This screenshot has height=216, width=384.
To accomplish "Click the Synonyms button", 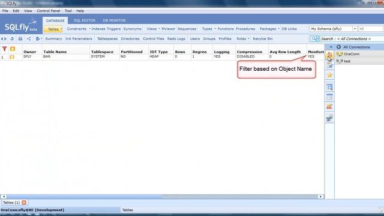I will pos(132,29).
